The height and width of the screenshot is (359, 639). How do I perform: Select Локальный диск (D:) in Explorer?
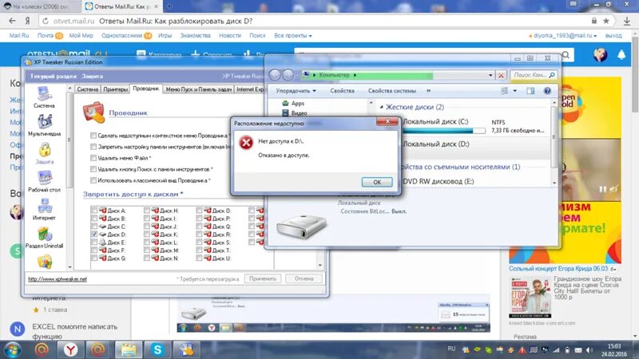tap(435, 144)
